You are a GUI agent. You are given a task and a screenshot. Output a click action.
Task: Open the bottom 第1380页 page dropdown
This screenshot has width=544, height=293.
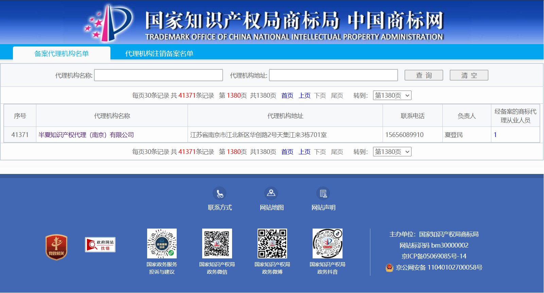click(392, 152)
